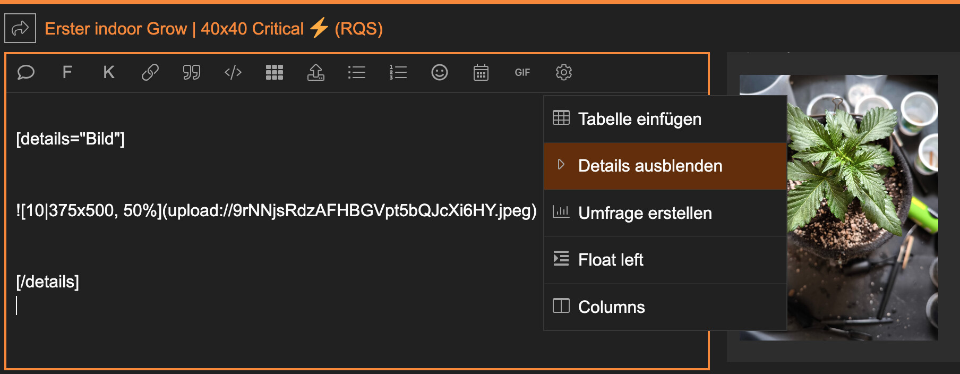Insert date and time via calendar icon
Screen dimensions: 960x374
(481, 72)
